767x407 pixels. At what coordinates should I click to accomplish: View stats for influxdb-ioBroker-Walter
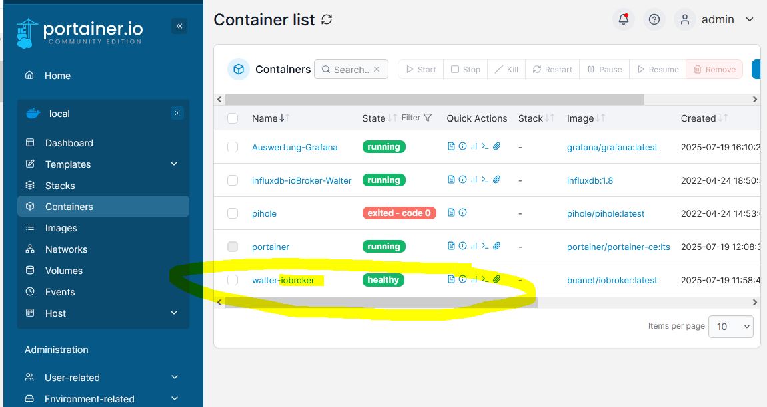pos(474,179)
